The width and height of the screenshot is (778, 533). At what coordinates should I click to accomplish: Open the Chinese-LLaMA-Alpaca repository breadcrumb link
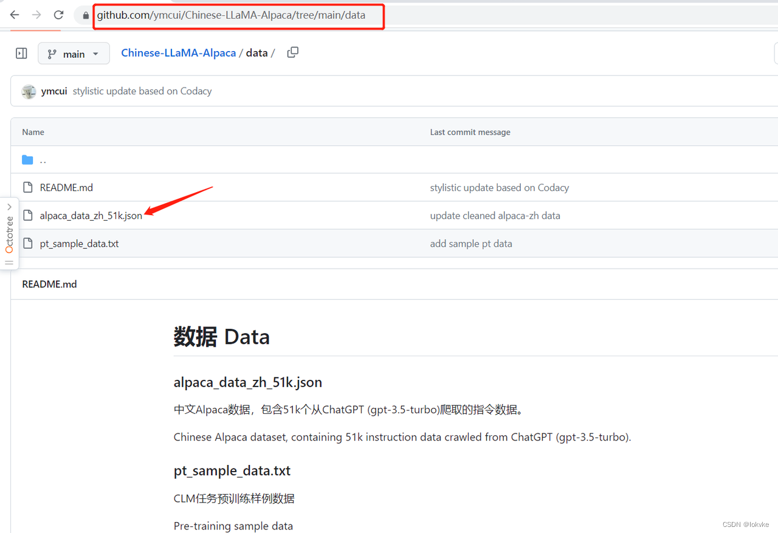(178, 53)
